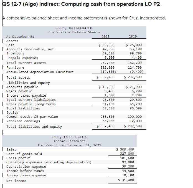Screen dimensions: 193x188
Task: Click Income taxes payable 2021 value 1,500
Action: point(110,95)
